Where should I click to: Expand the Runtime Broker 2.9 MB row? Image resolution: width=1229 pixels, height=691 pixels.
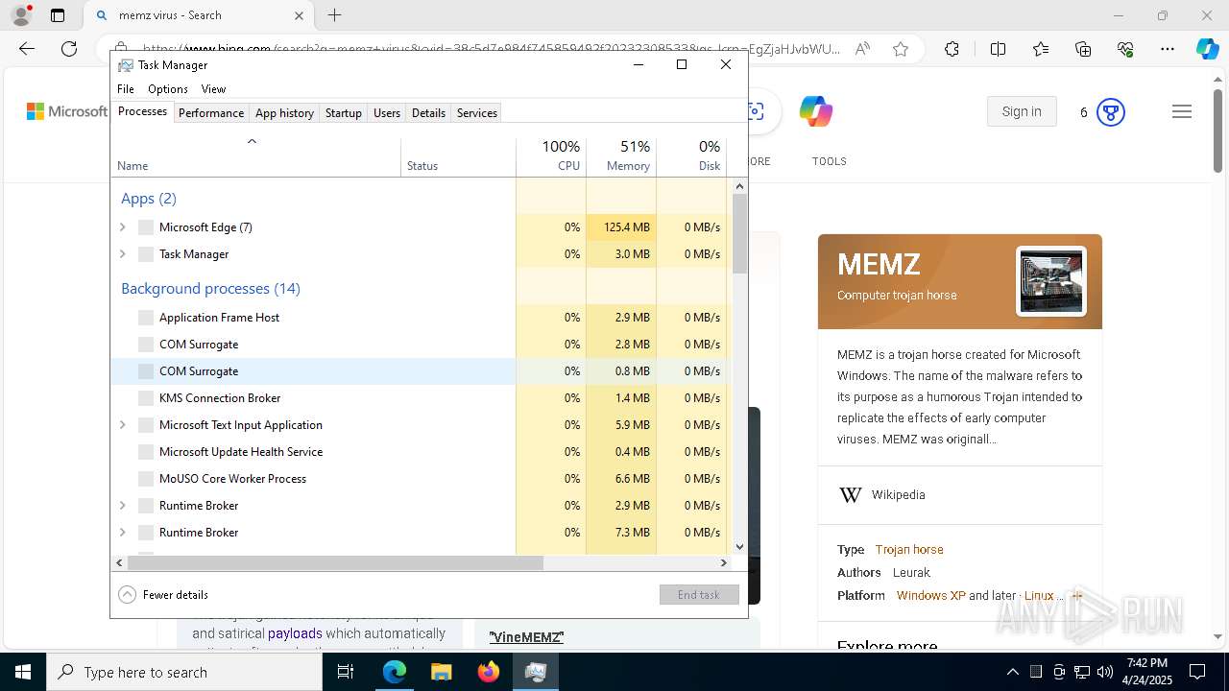(122, 506)
